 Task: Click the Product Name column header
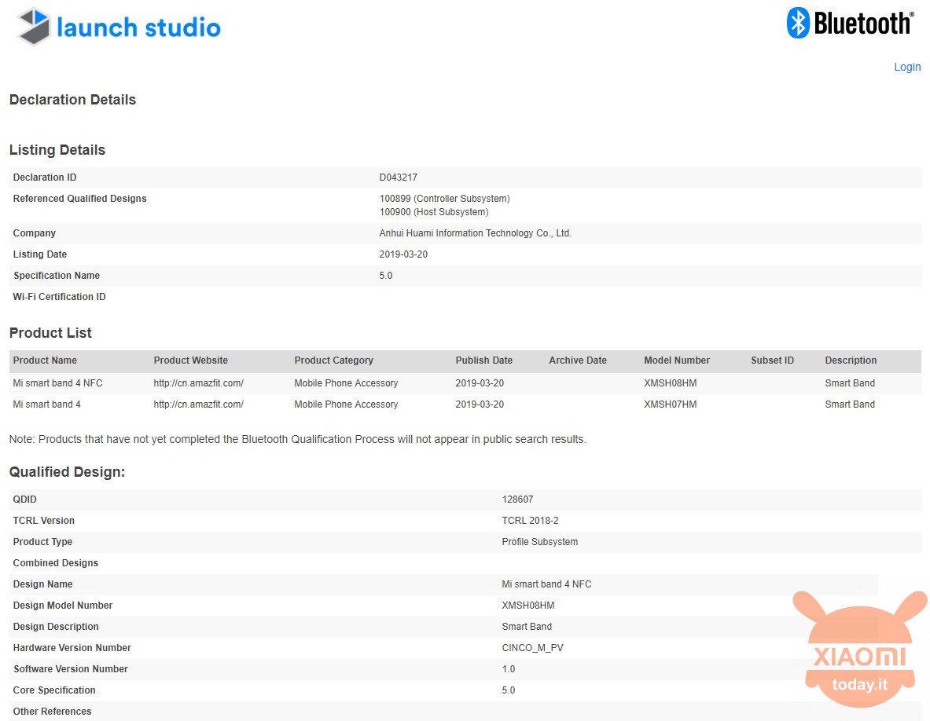tap(45, 360)
